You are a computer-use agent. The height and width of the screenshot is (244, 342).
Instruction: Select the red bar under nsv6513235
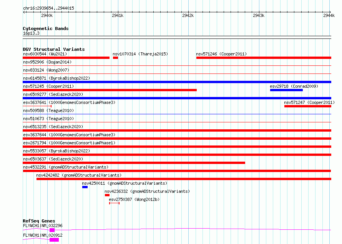(177, 130)
